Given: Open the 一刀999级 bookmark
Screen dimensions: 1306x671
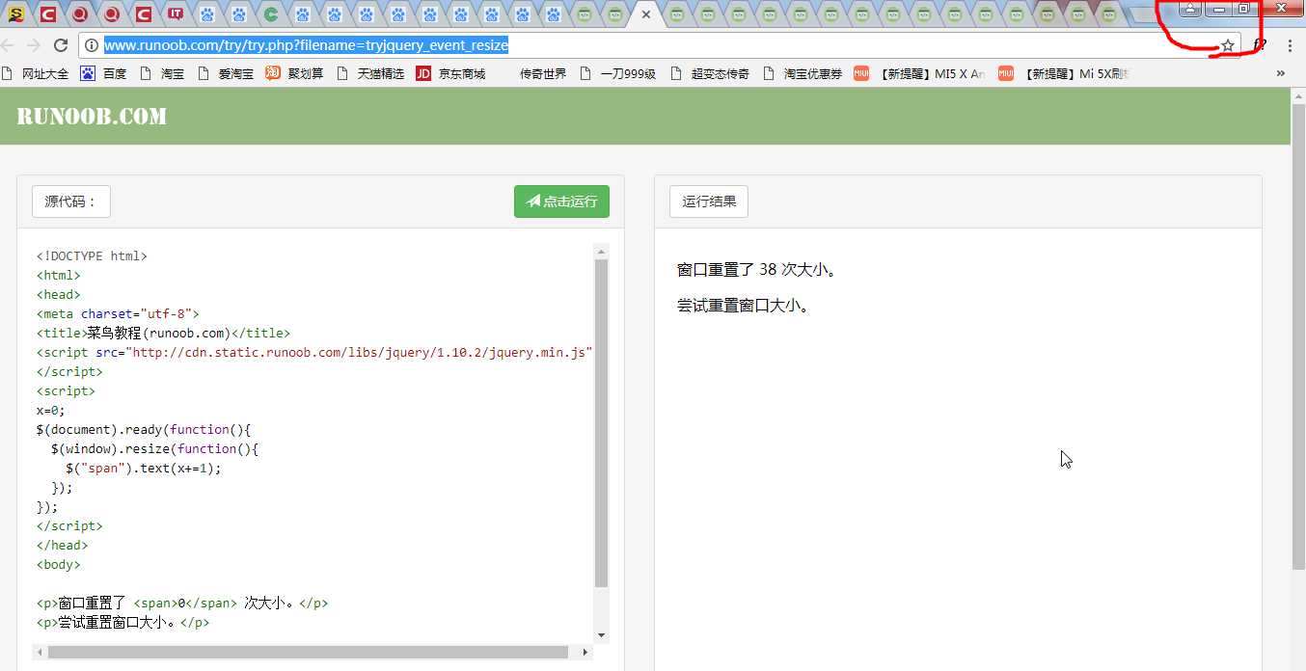Looking at the screenshot, I should click(617, 73).
